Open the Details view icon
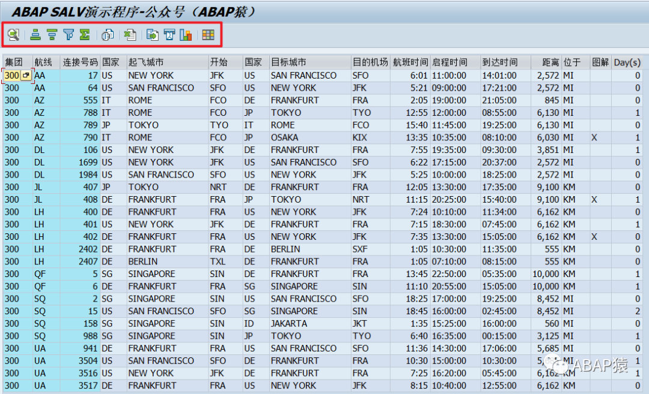The image size is (649, 394). coord(14,35)
